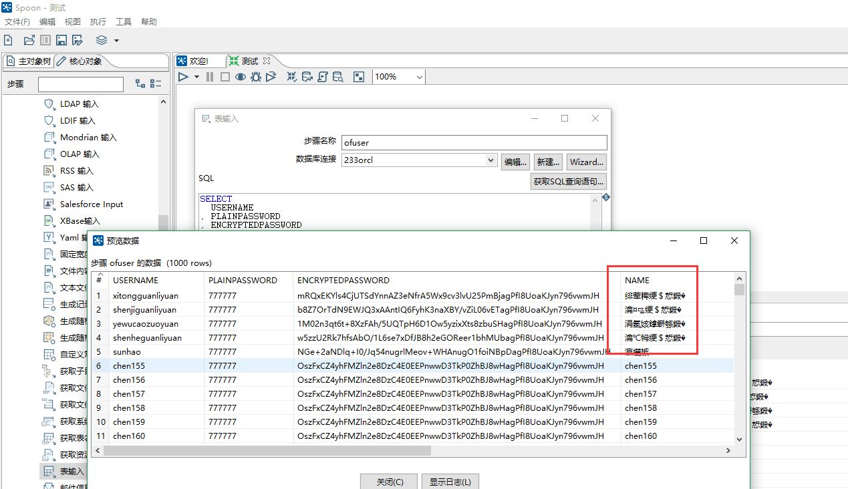
Task: Click the Save As toolbar icon
Action: click(78, 40)
